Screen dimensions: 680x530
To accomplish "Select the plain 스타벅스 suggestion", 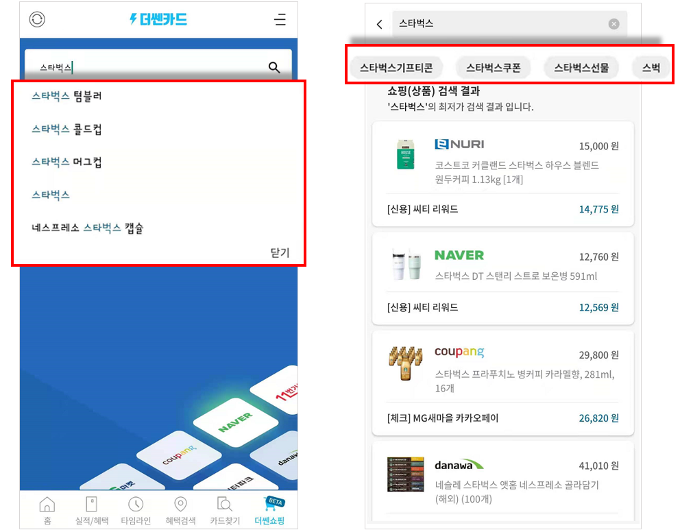I will click(x=50, y=195).
